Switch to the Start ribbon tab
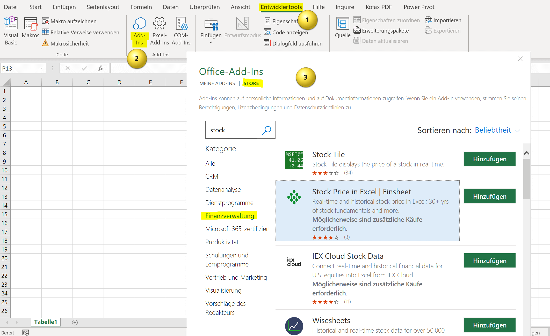The width and height of the screenshot is (550, 336). 35,7
